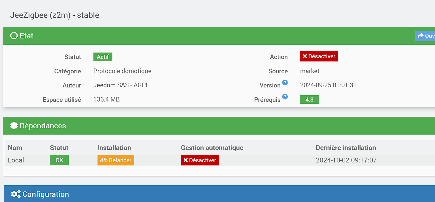Click the Etat panel header

pos(190,36)
